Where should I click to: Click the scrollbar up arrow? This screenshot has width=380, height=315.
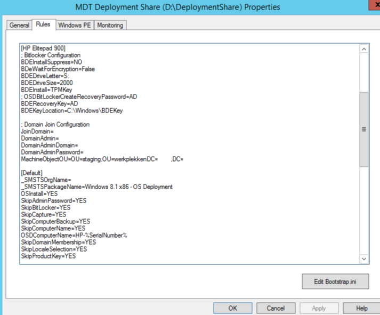coord(364,49)
